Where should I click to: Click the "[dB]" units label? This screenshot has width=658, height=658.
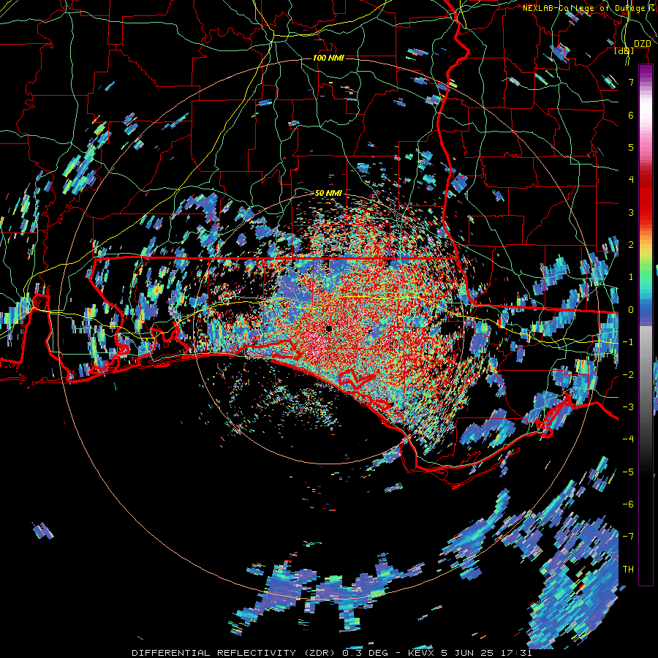[x=624, y=51]
